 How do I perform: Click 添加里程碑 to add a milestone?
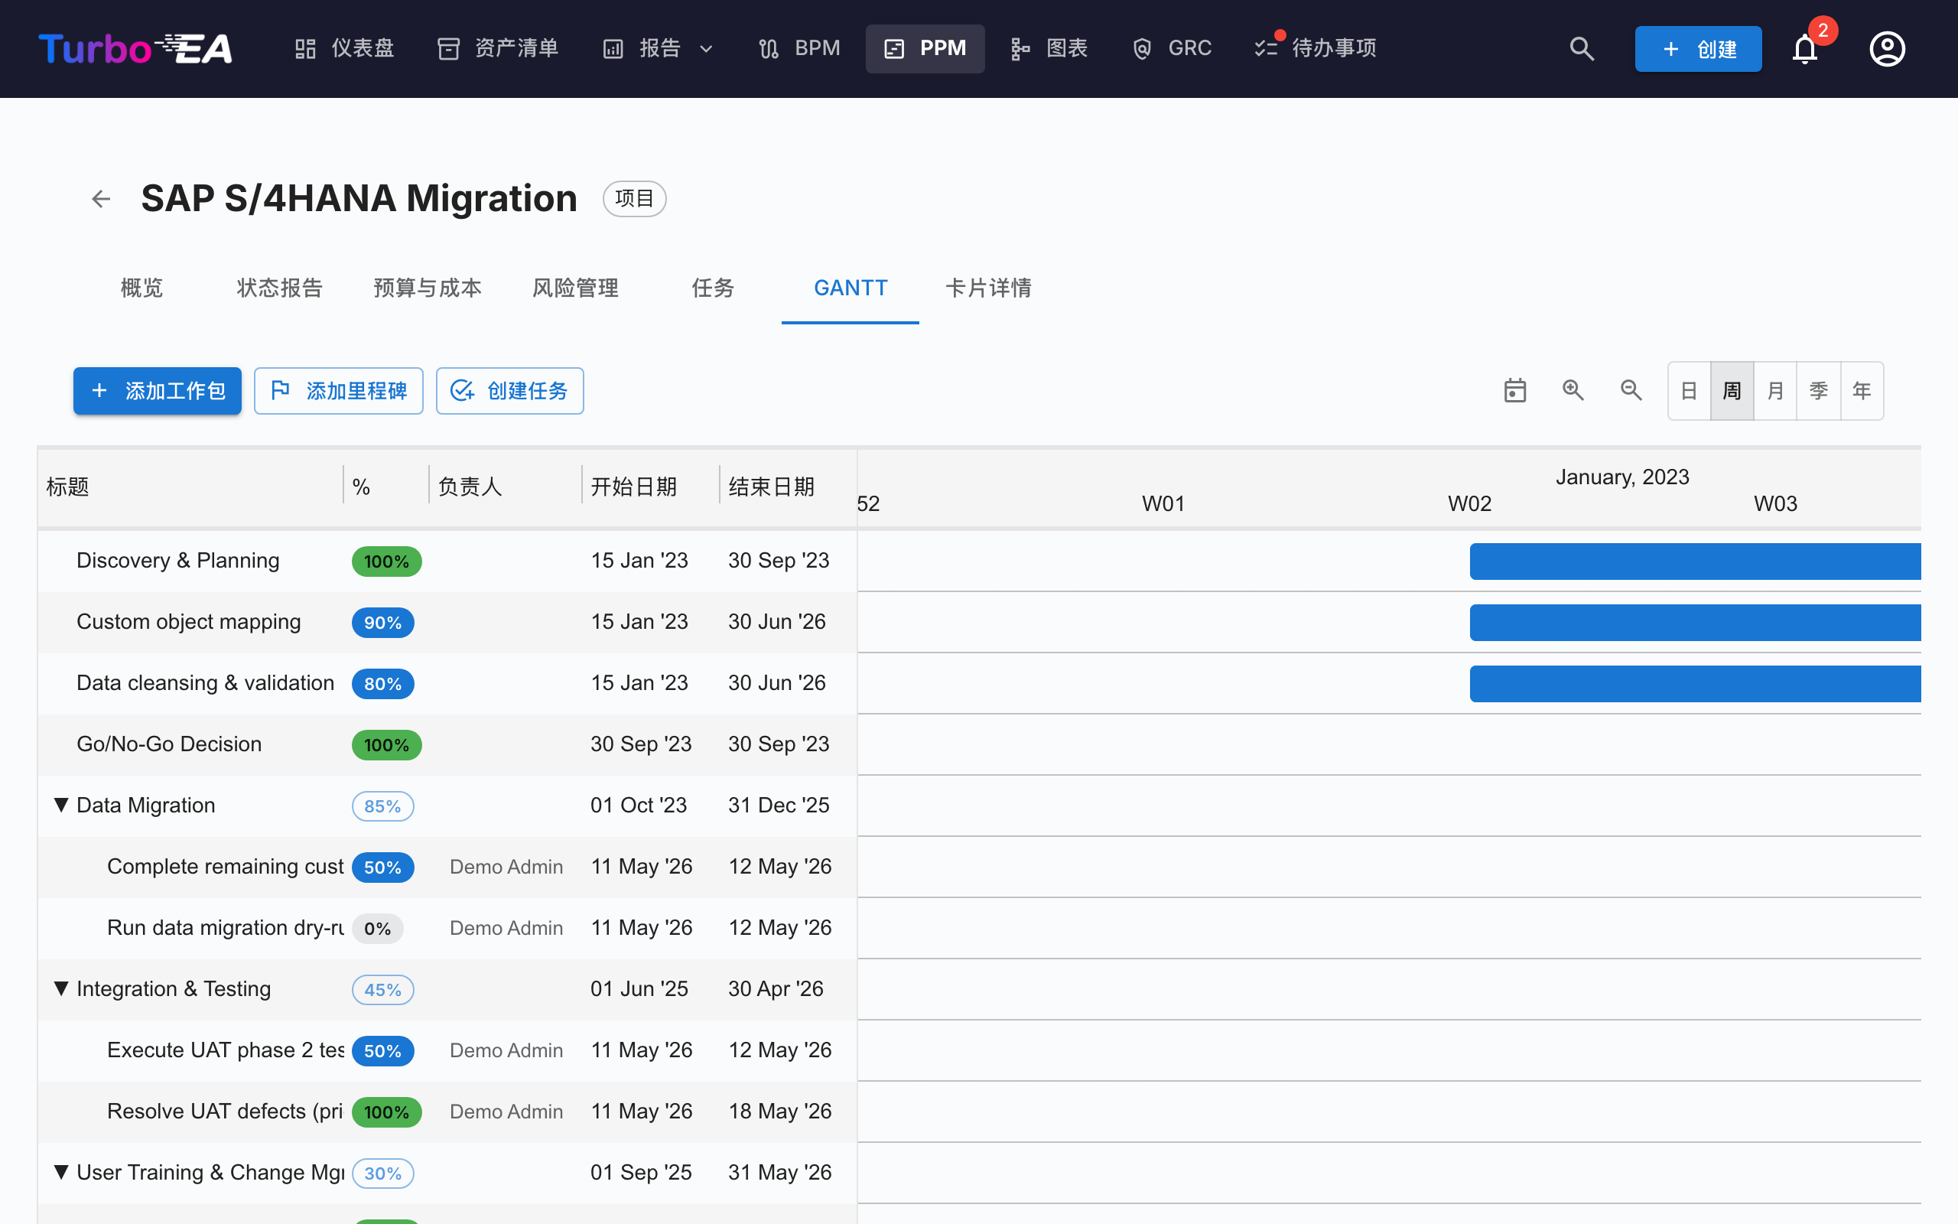point(339,391)
